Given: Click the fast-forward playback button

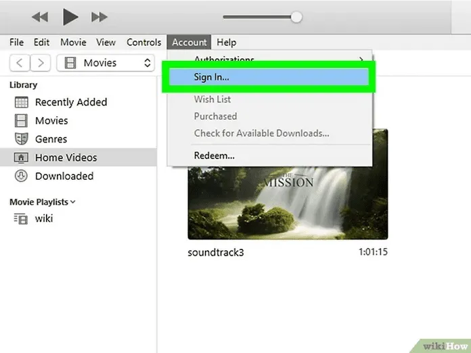Looking at the screenshot, I should [99, 16].
